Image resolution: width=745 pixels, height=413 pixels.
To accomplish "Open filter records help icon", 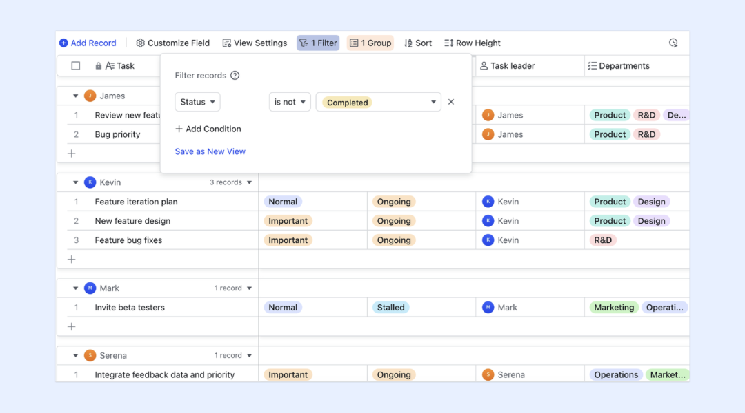I will pos(235,76).
